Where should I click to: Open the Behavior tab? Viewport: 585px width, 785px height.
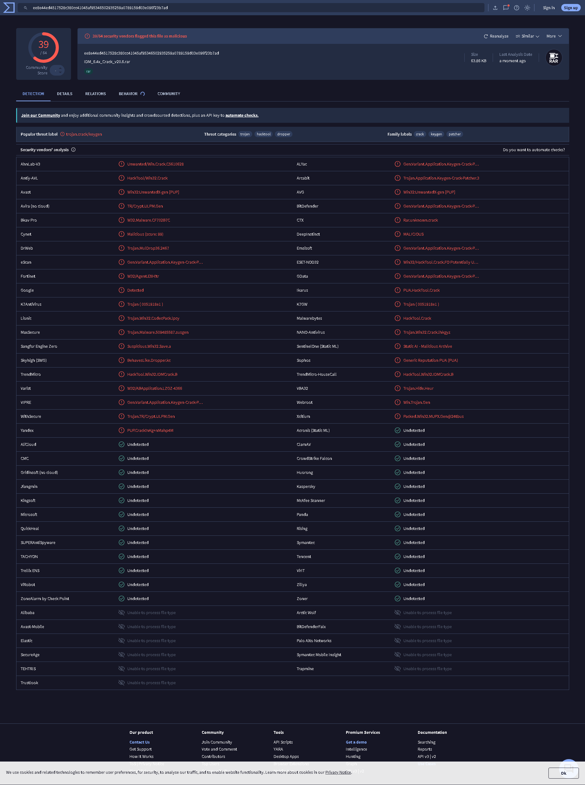131,94
